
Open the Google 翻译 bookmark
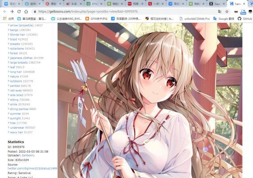click(x=224, y=19)
